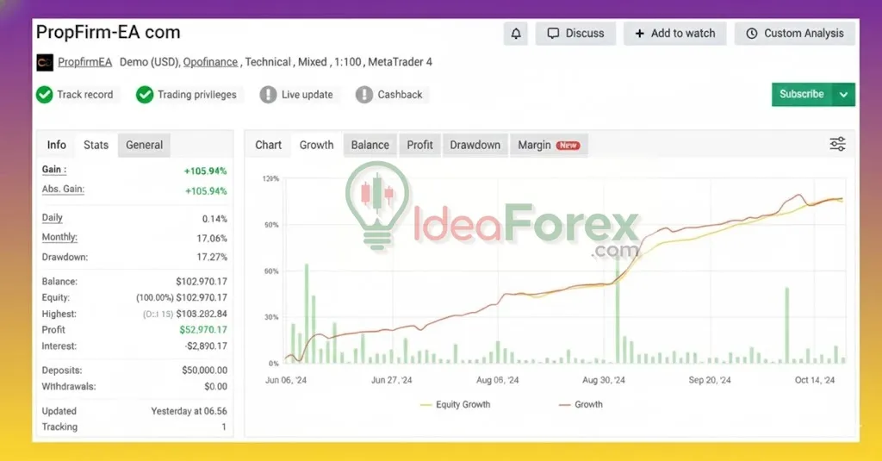Open the Margin tab marked New
Screen dimensions: 882x461
point(548,145)
